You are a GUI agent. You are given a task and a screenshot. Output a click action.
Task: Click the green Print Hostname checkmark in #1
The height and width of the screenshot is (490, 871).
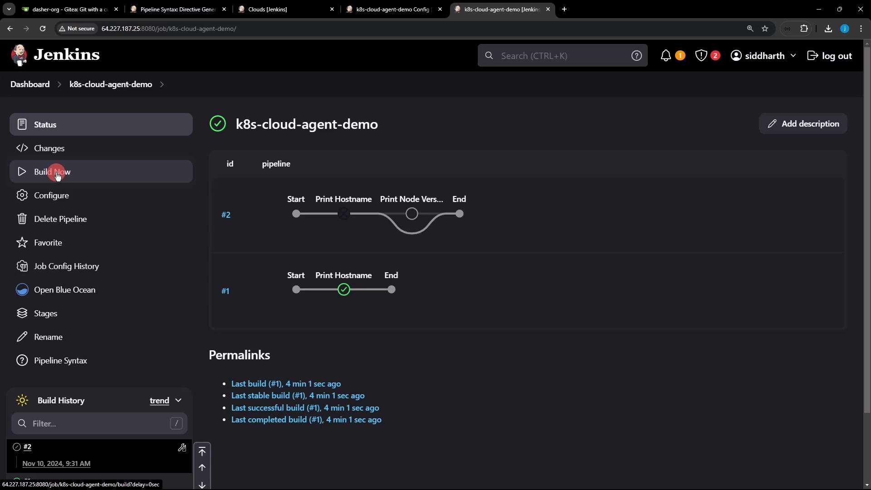(344, 289)
